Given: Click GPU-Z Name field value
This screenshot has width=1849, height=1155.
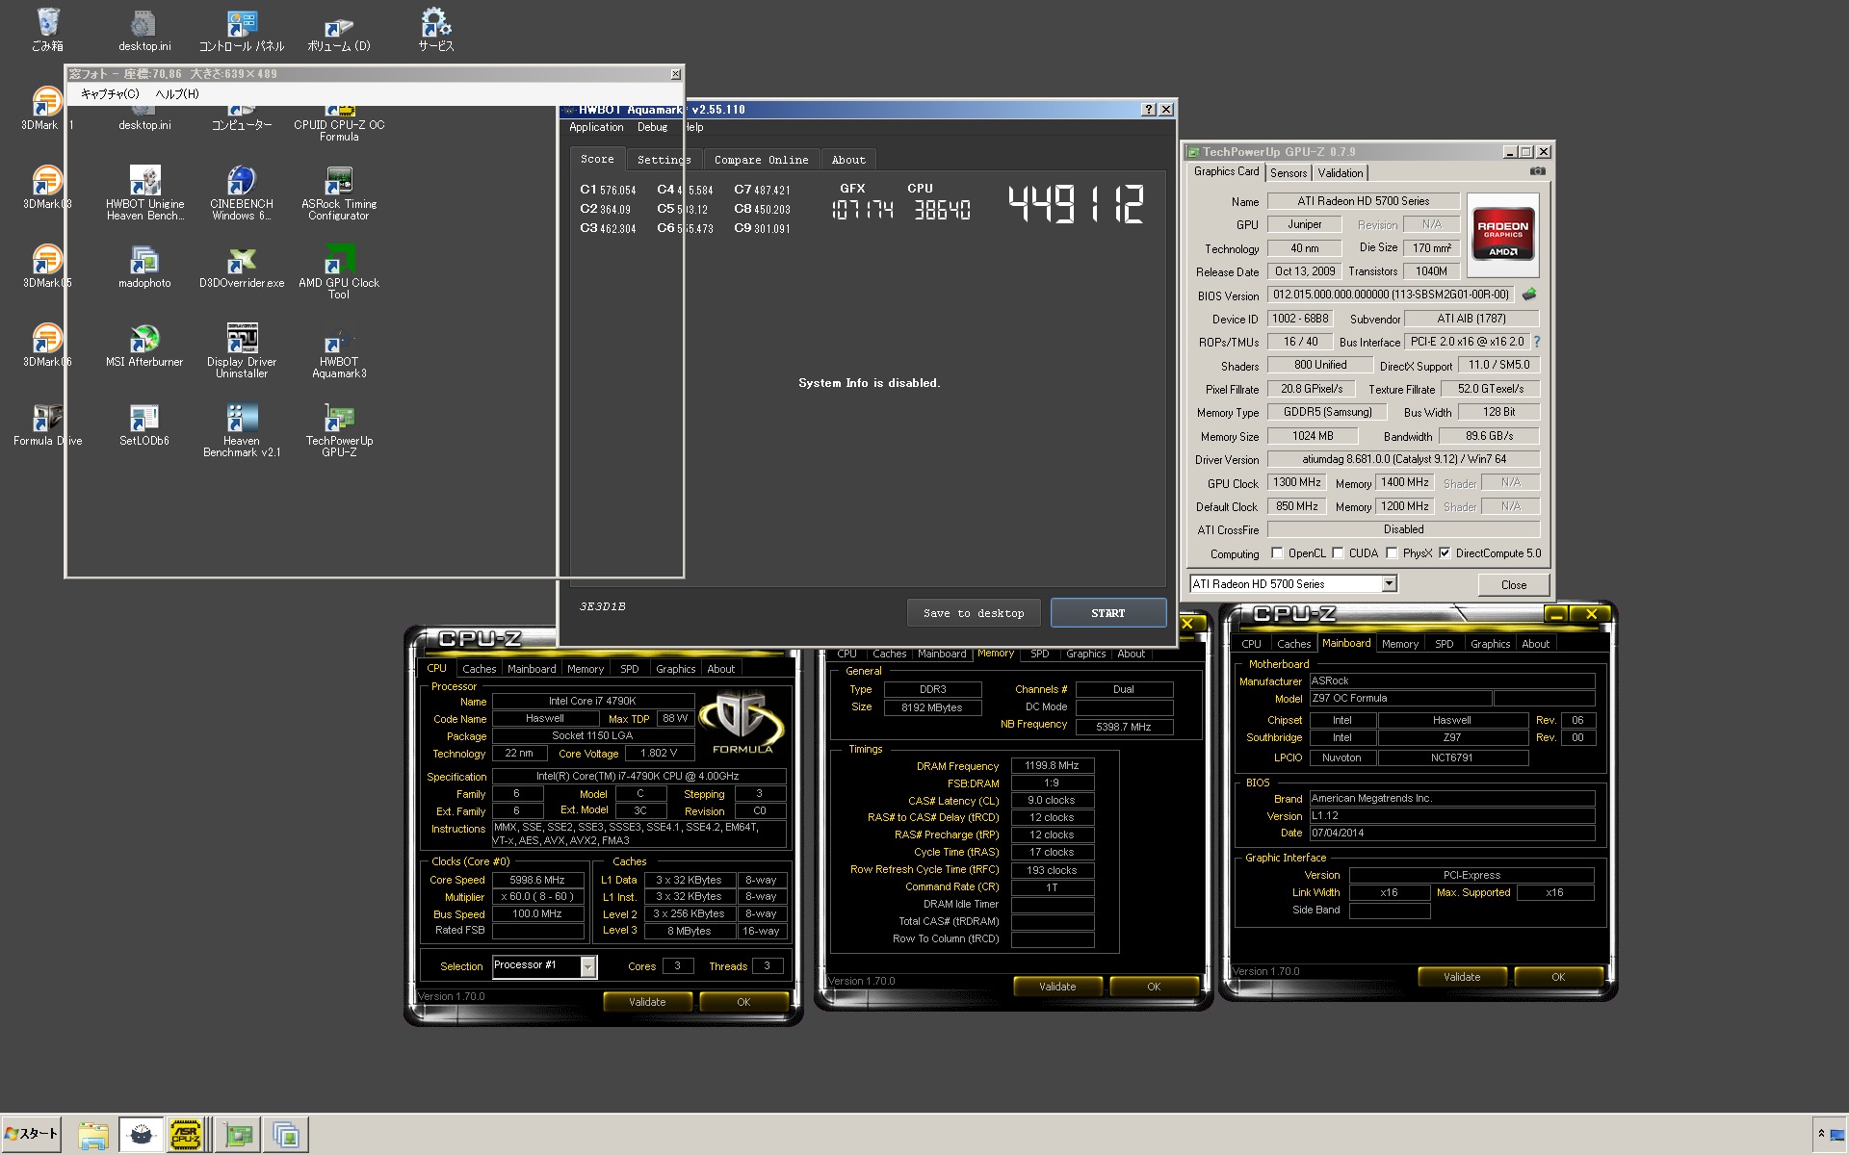Looking at the screenshot, I should tap(1364, 201).
